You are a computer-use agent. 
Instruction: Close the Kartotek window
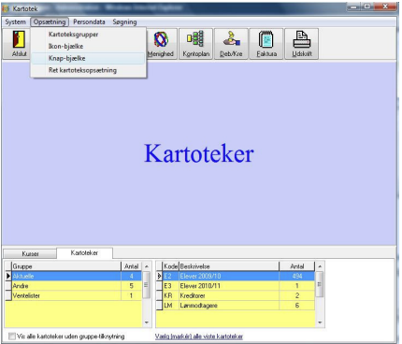coord(385,7)
